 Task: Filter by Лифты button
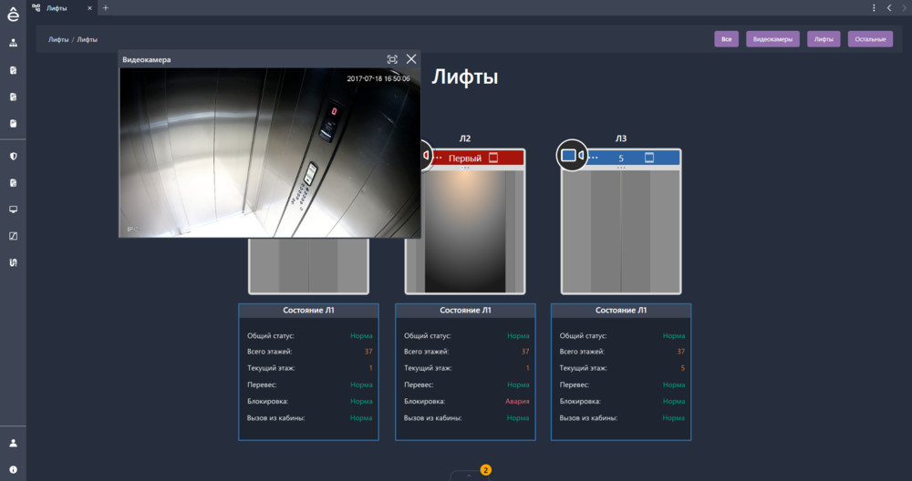click(x=824, y=39)
